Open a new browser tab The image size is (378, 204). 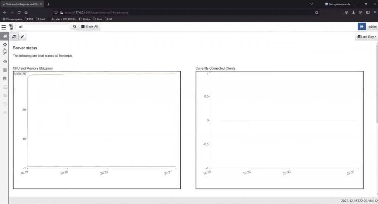tap(48, 4)
